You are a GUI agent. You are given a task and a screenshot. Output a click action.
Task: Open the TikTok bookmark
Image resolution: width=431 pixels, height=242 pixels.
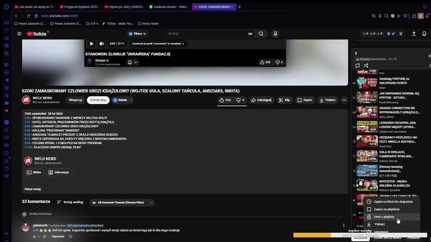tap(118, 24)
